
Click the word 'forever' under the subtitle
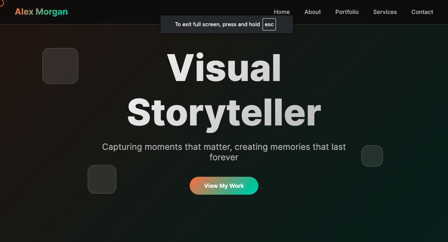224,157
